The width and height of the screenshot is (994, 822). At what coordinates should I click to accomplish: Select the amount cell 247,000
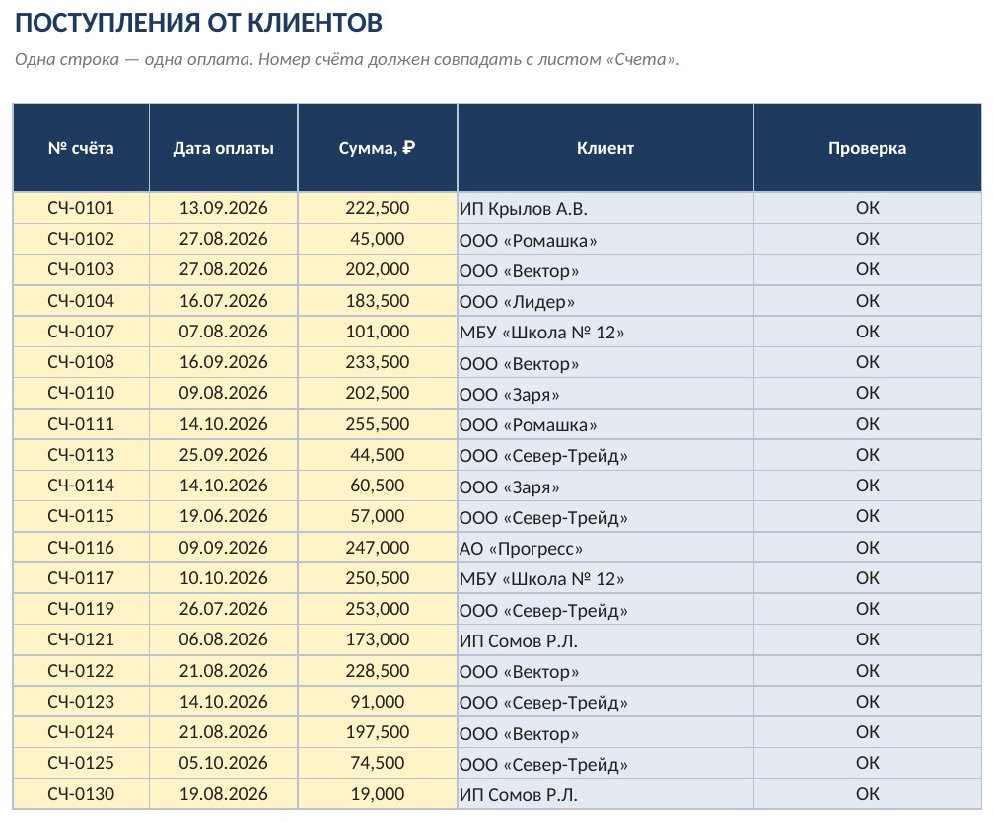click(377, 548)
